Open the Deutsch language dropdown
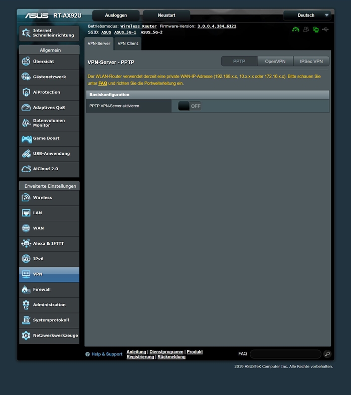Screen dimensions: 351x395 click(x=307, y=16)
